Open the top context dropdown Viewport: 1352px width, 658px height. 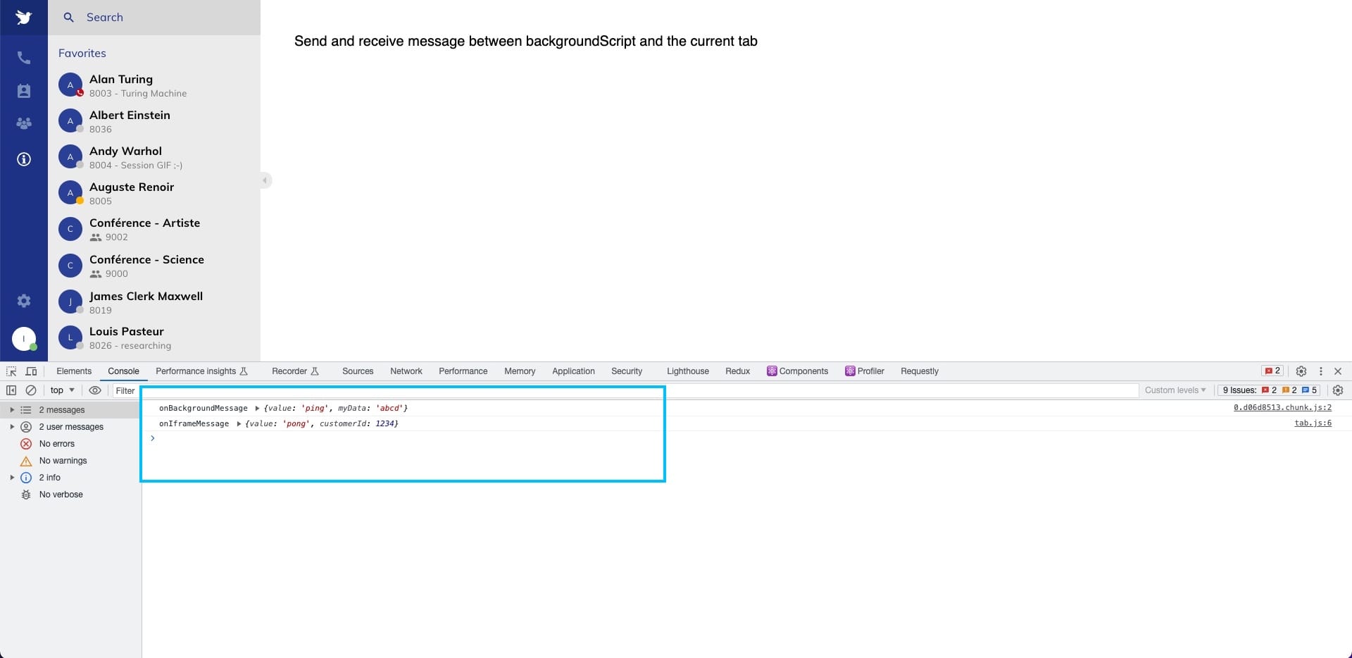click(x=62, y=390)
